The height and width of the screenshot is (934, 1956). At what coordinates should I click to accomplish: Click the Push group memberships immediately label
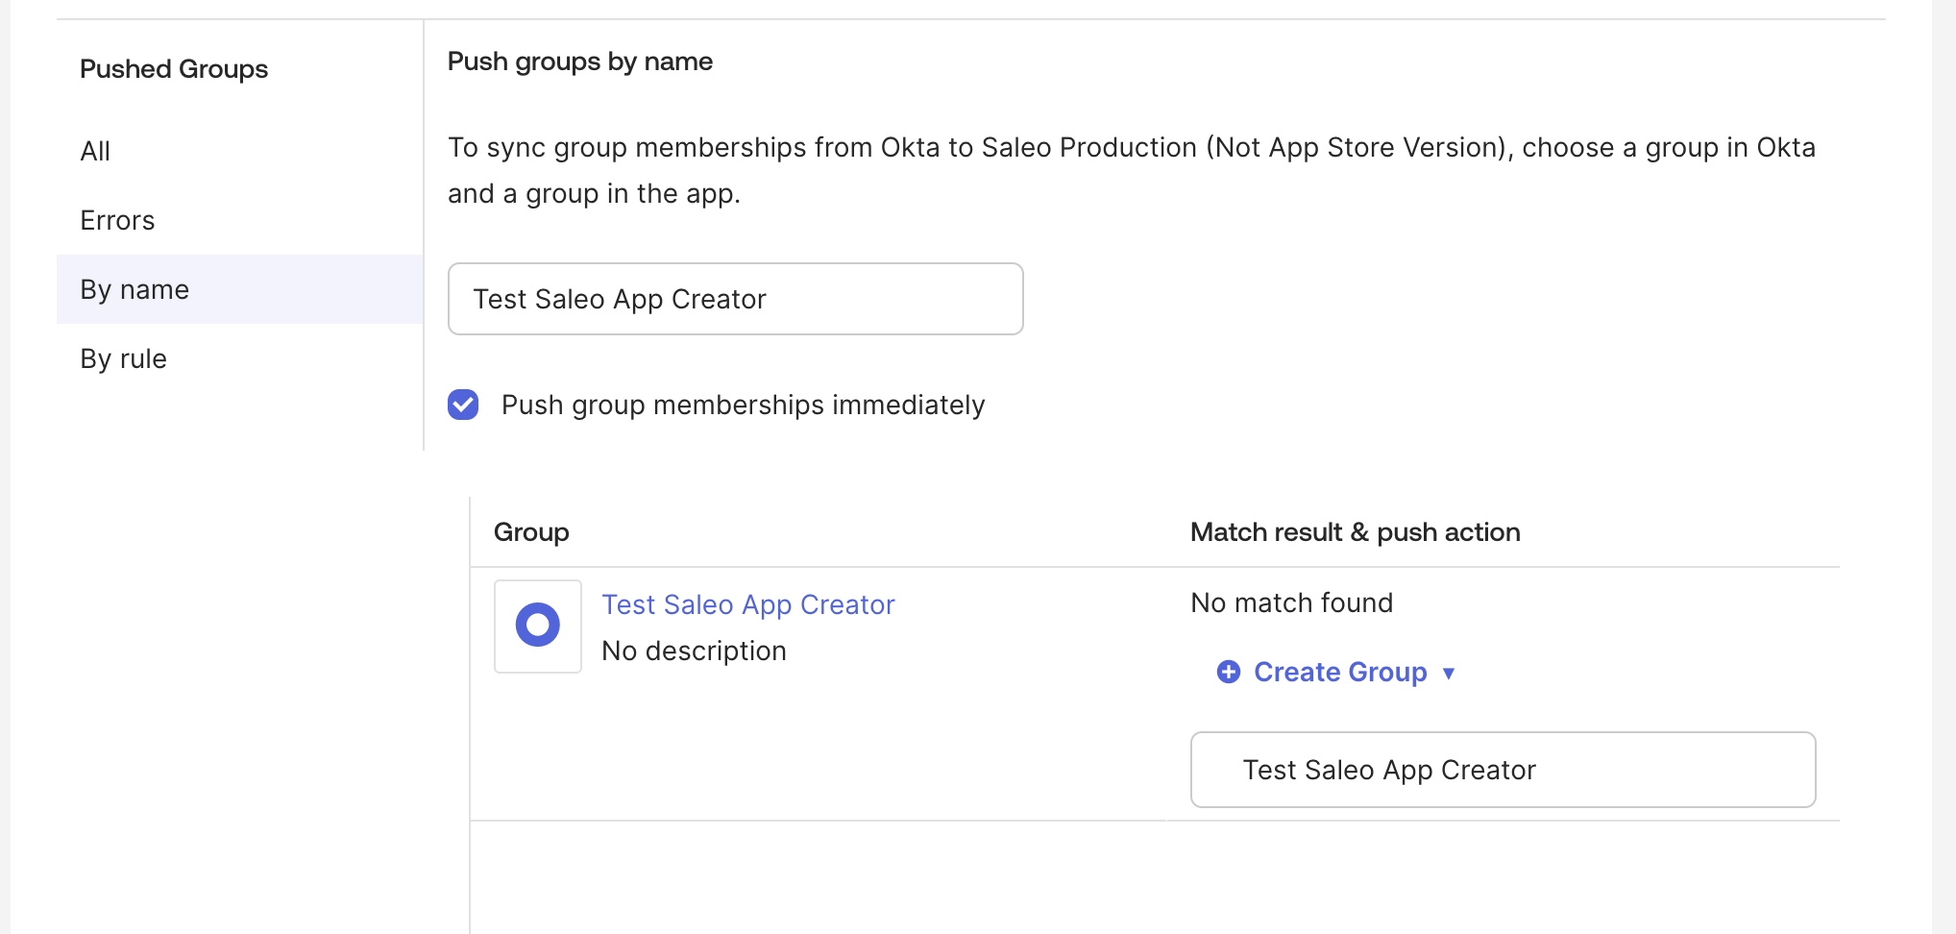743,405
